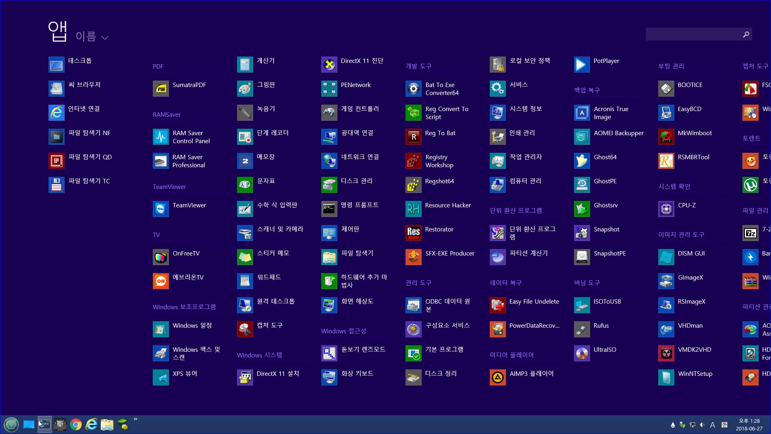The height and width of the screenshot is (434, 771).
Task: Select the 백업 복구 category header
Action: coord(587,90)
